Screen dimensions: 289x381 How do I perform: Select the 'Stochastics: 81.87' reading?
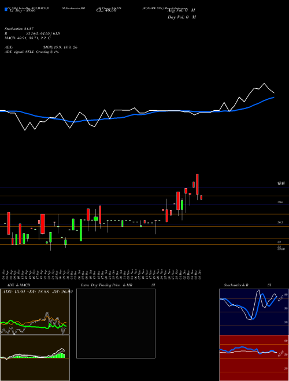tap(20, 29)
